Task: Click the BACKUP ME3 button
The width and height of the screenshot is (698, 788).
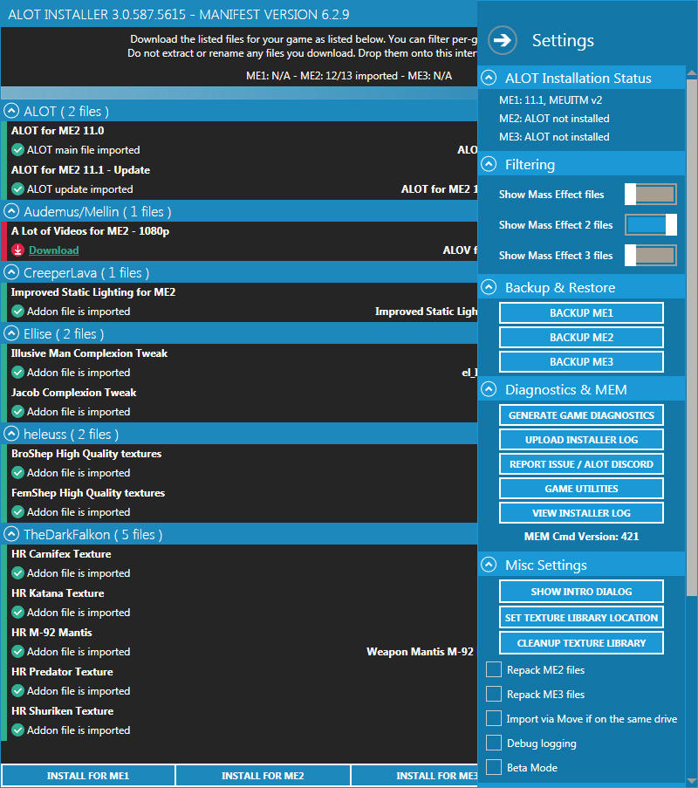Action: (581, 362)
